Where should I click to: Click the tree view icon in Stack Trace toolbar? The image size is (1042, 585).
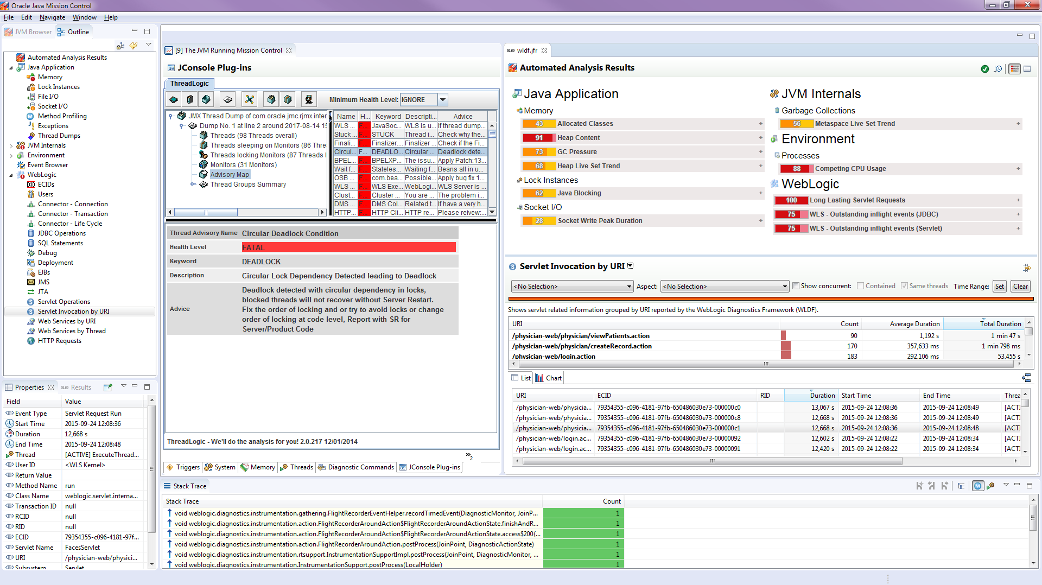[x=961, y=486]
